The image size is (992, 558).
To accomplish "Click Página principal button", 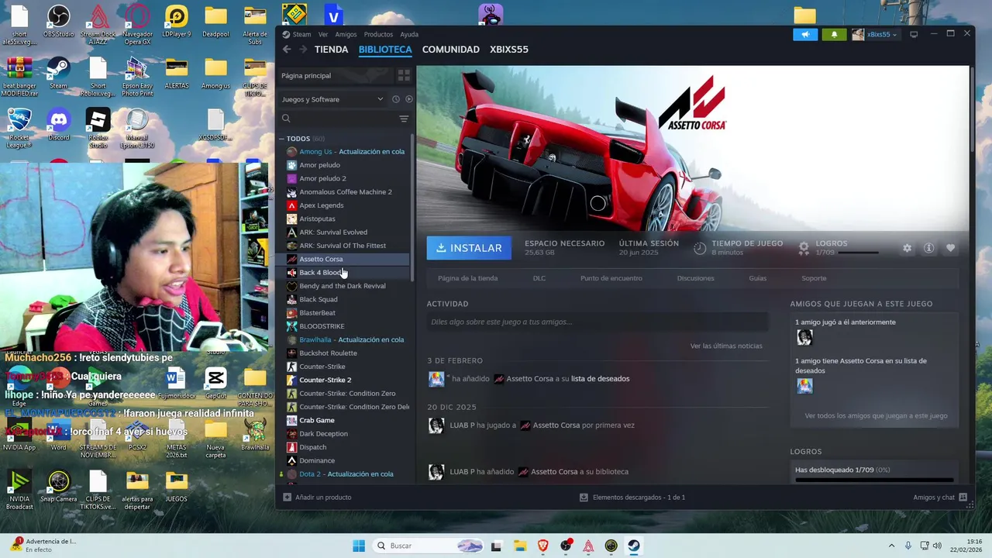I will click(335, 75).
